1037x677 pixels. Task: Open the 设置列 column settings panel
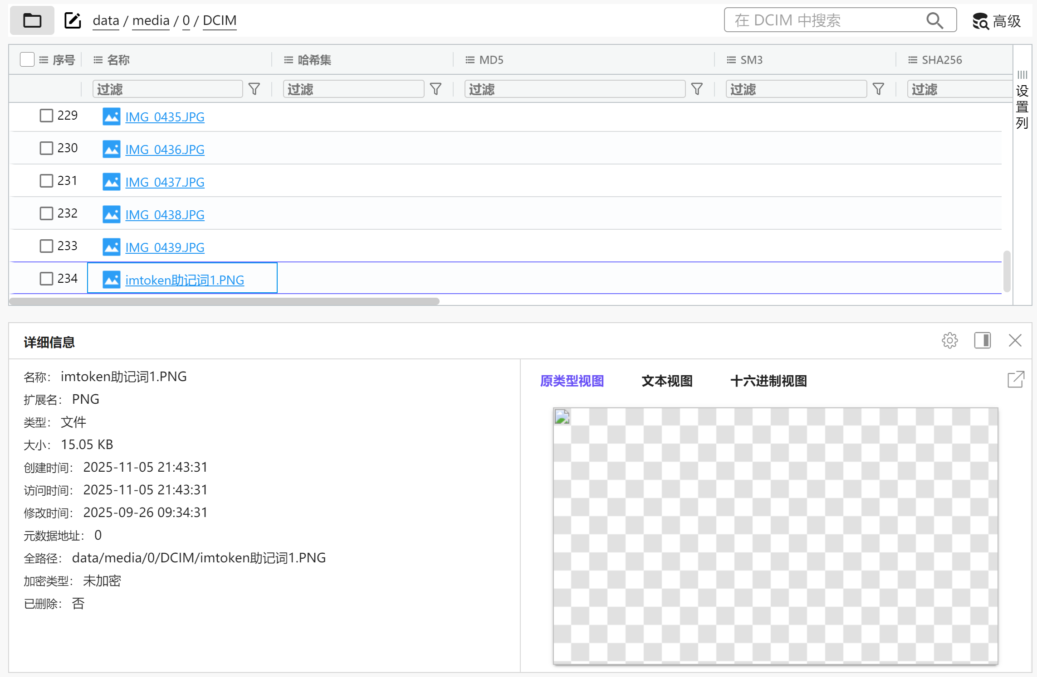pyautogui.click(x=1022, y=102)
